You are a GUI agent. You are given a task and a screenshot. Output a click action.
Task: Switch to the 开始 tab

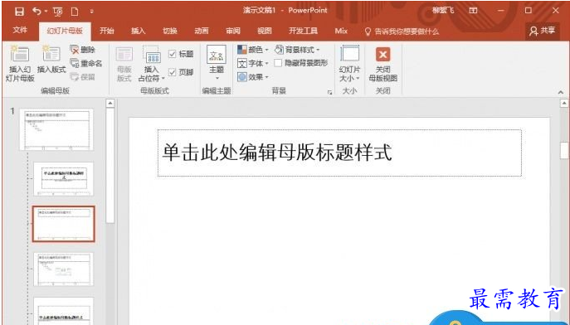click(107, 32)
